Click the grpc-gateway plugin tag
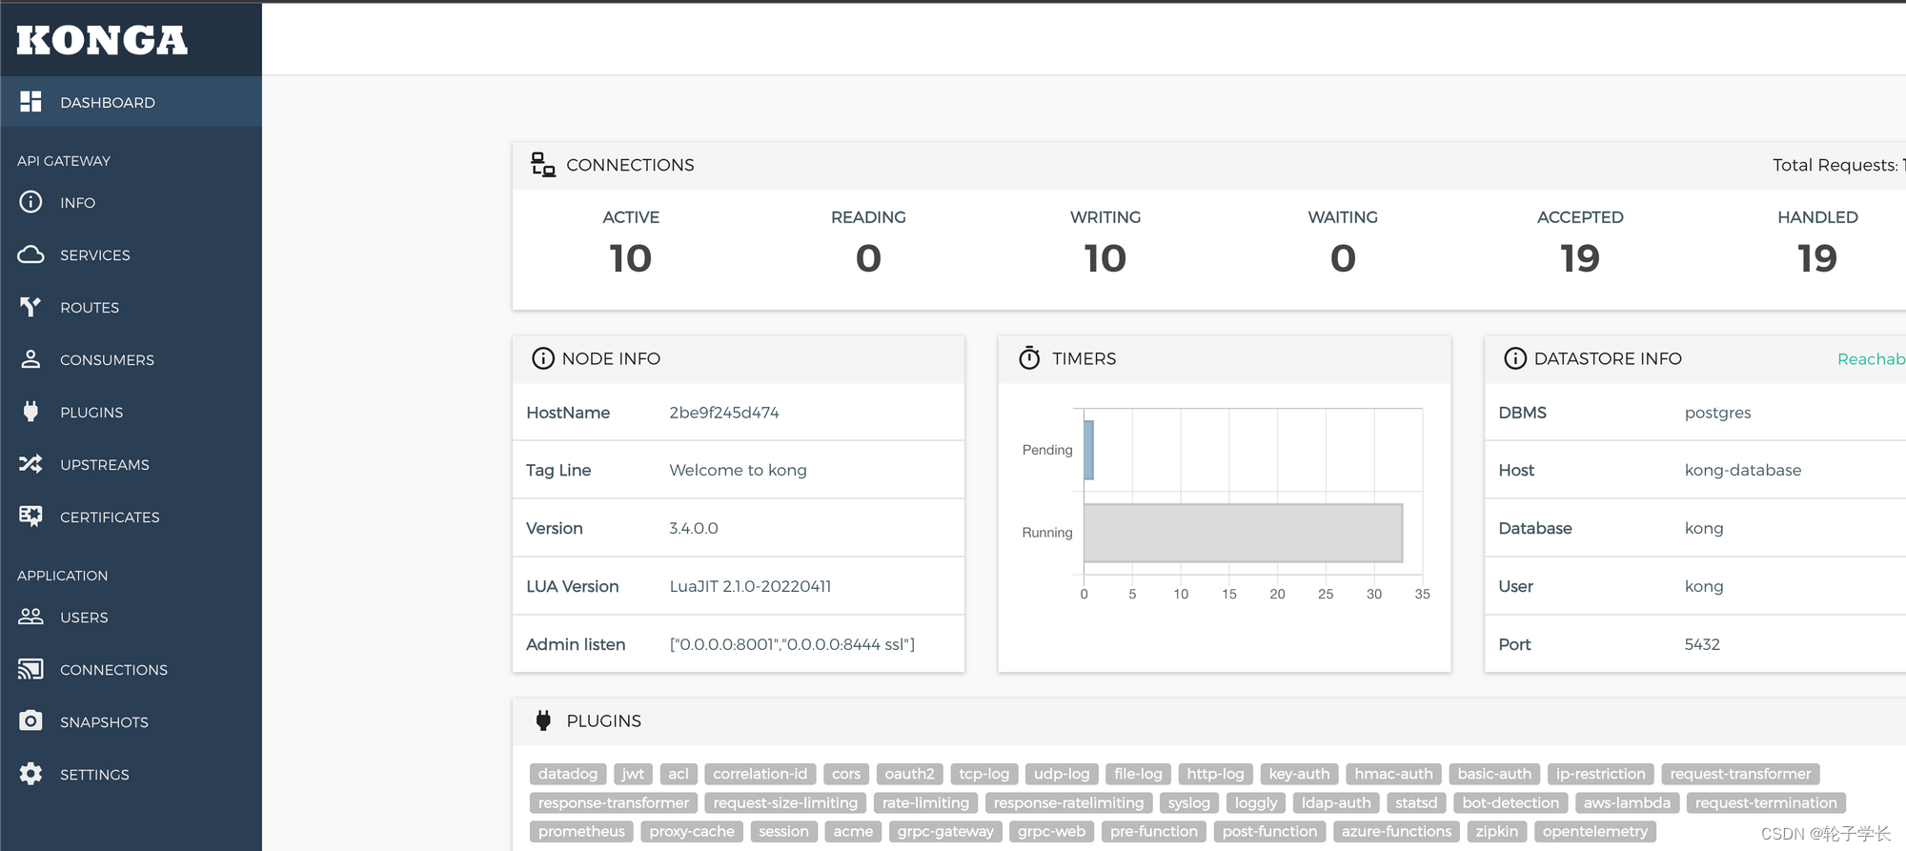Viewport: 1906px width, 851px height. click(945, 831)
